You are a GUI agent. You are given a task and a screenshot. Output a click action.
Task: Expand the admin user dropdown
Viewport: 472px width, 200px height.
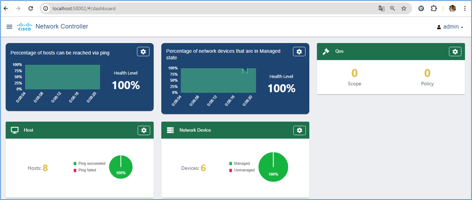click(x=450, y=27)
